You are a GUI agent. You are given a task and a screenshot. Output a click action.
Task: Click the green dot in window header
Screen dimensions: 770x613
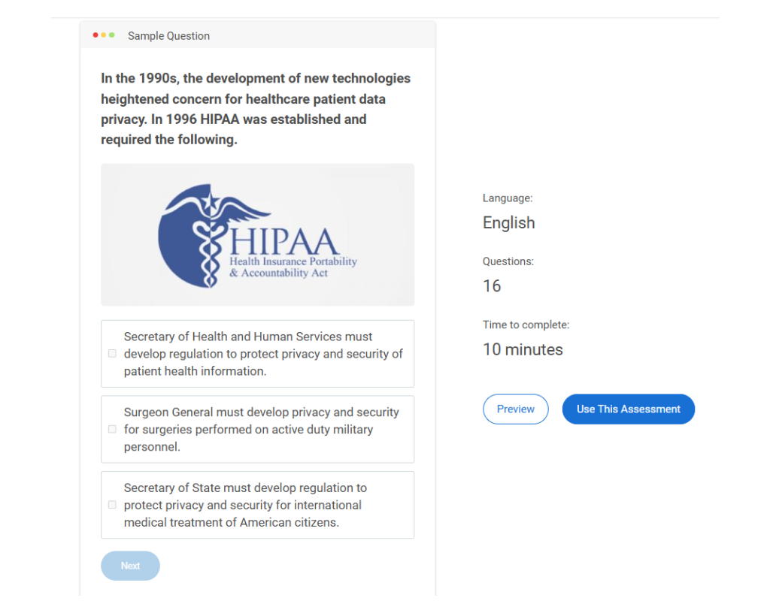pos(112,35)
